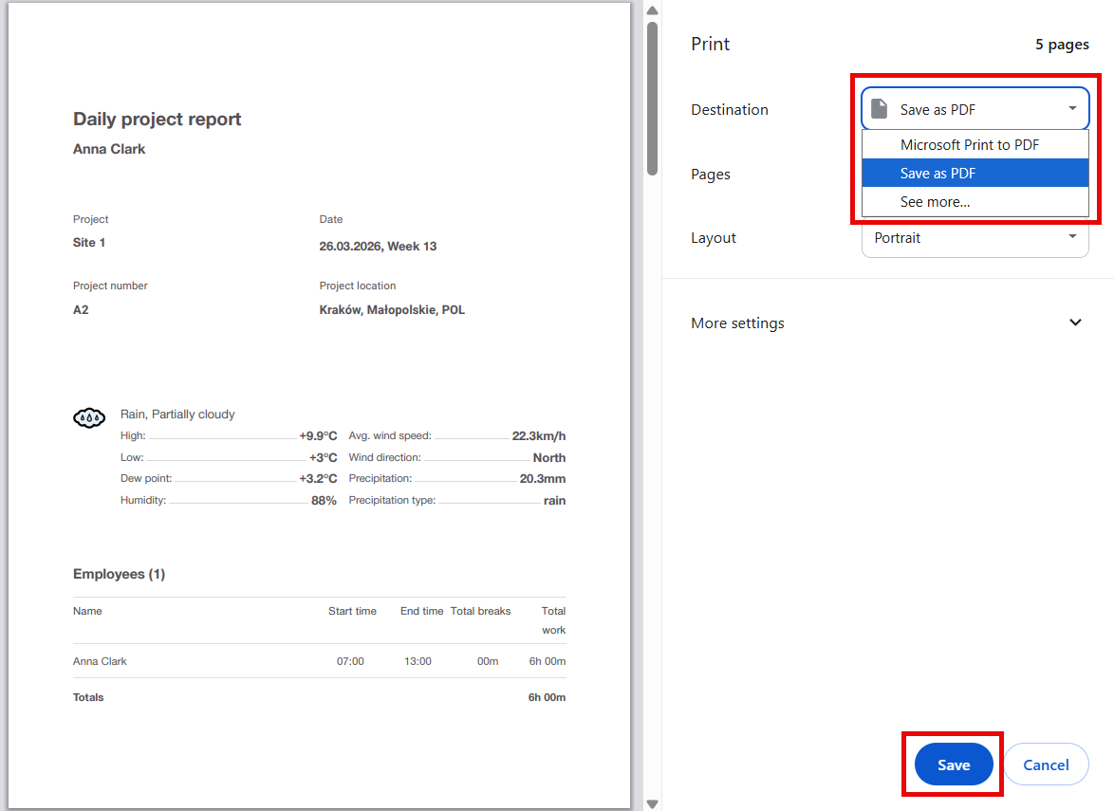Click the Anna Clark employee table row
Viewport: 1114px width, 811px height.
(319, 661)
